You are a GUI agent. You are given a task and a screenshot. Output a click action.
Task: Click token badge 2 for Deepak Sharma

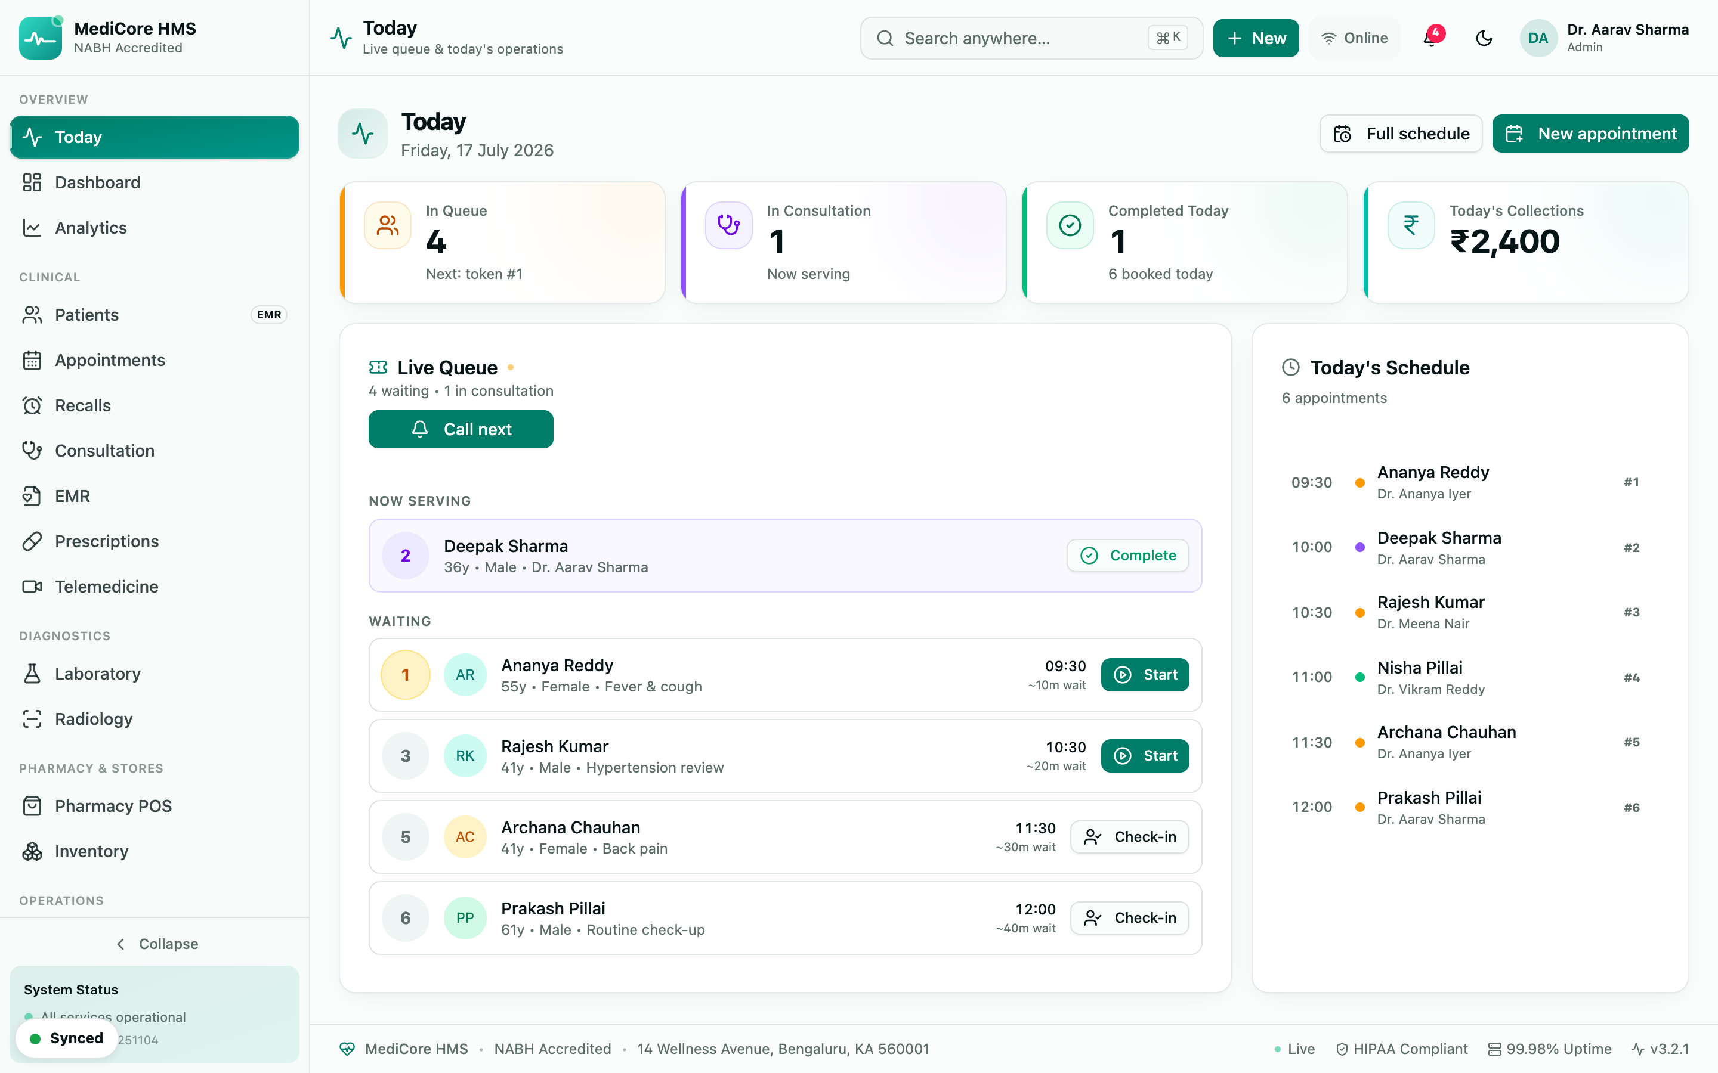(x=406, y=556)
